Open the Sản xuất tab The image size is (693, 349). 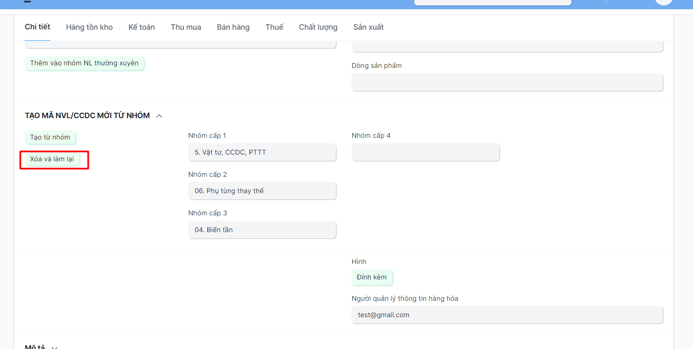[368, 27]
